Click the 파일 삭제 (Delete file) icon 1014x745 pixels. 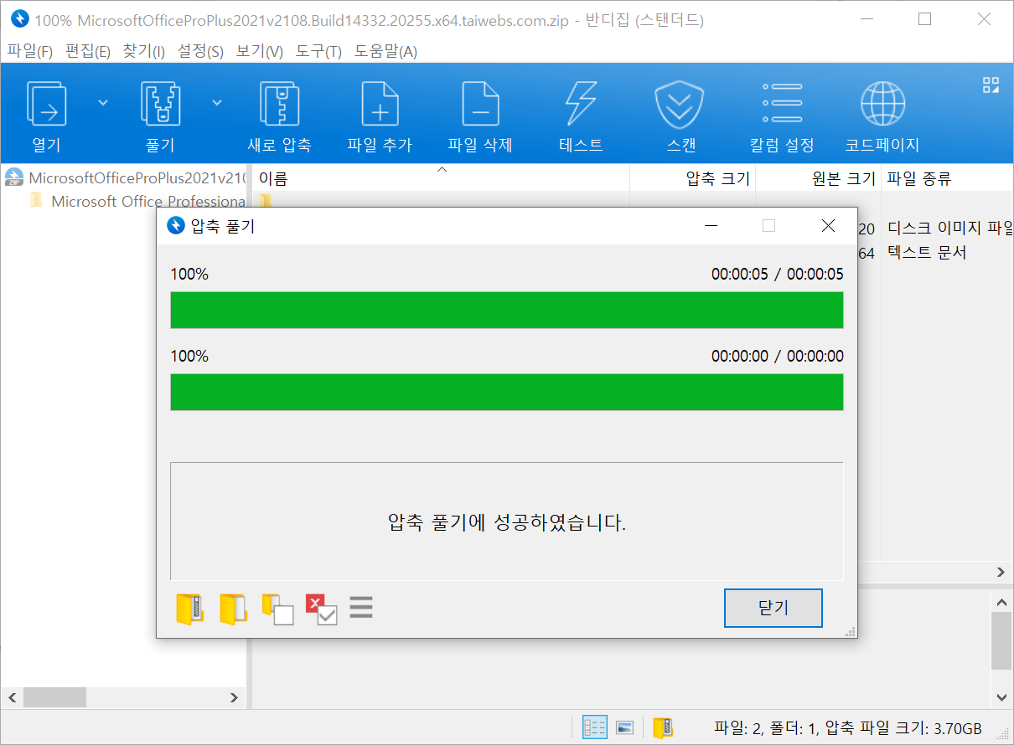[x=480, y=104]
